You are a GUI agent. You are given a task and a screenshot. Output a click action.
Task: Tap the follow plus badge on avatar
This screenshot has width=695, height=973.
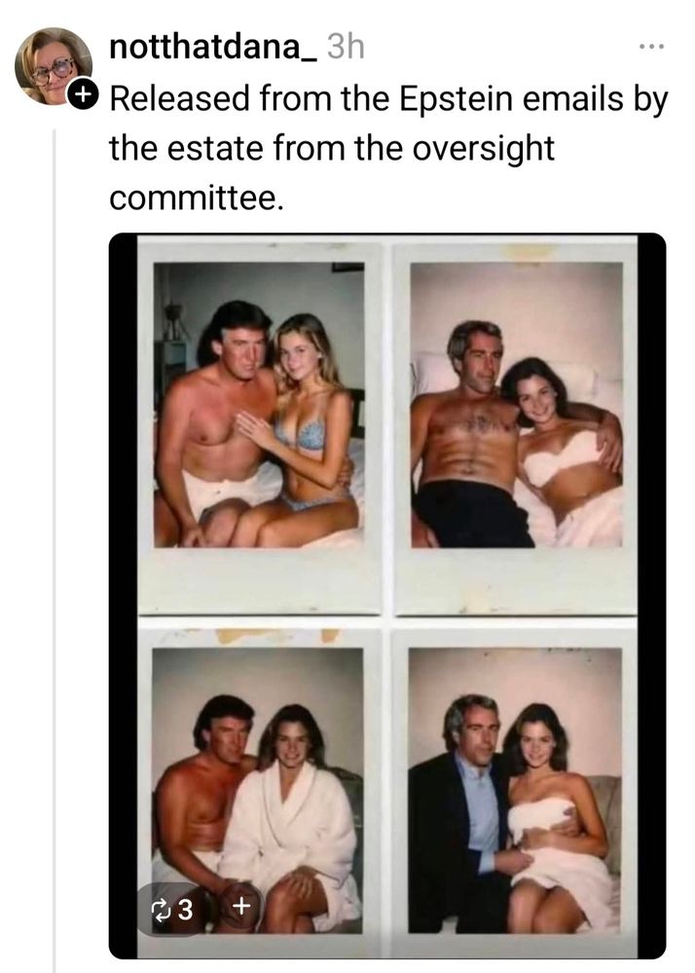coord(82,94)
